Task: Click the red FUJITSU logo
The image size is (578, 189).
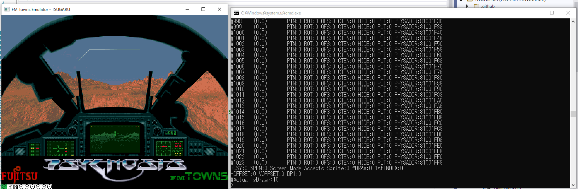Action: pos(19,174)
